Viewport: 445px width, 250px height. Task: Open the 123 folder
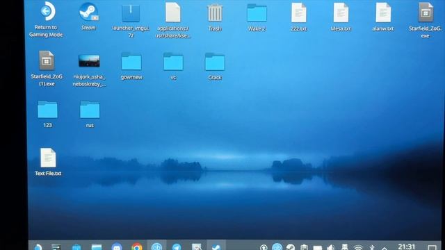[x=47, y=114]
